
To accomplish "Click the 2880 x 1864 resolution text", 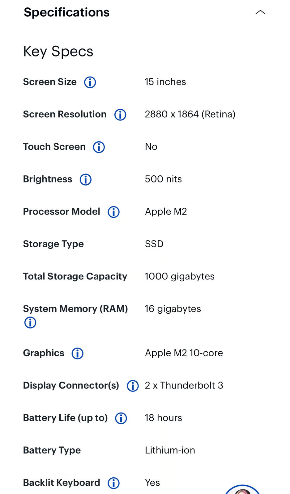I will (x=190, y=114).
